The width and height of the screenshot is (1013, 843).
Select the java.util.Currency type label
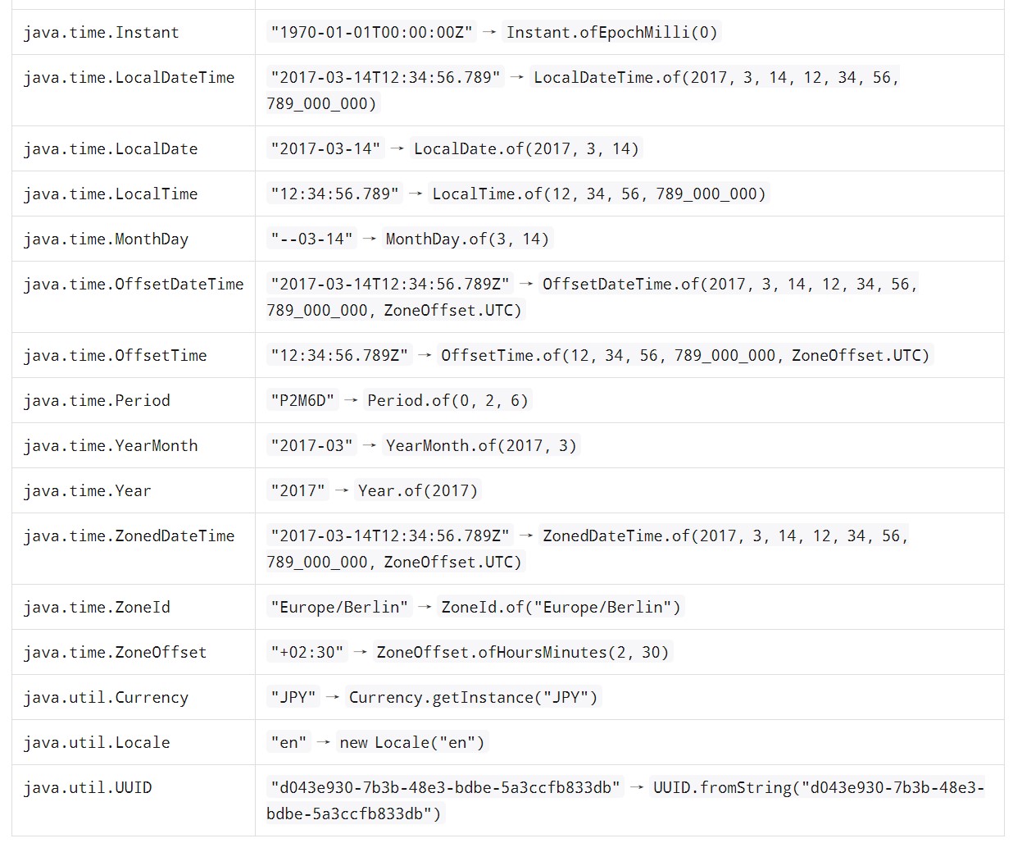click(106, 698)
